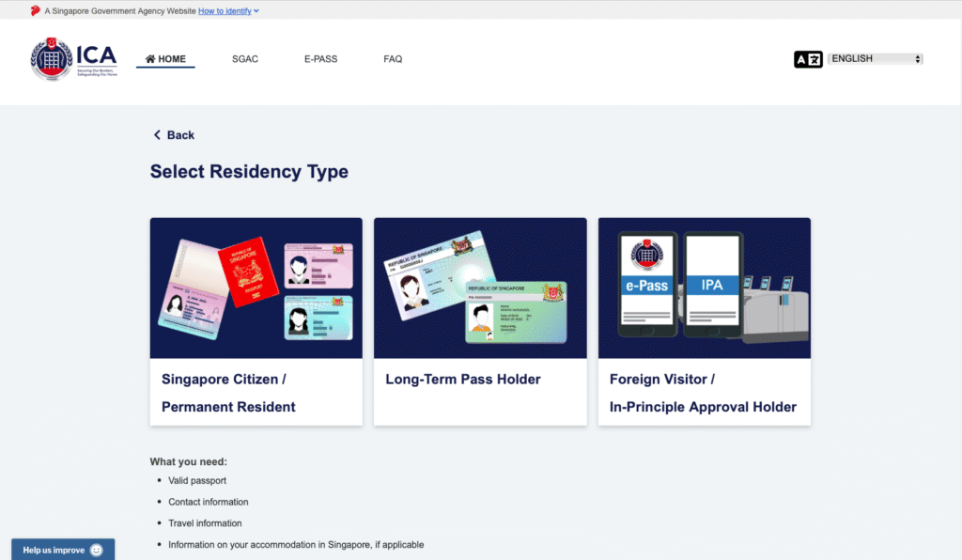962x560 pixels.
Task: Expand the How to identify disclosure
Action: pos(228,11)
